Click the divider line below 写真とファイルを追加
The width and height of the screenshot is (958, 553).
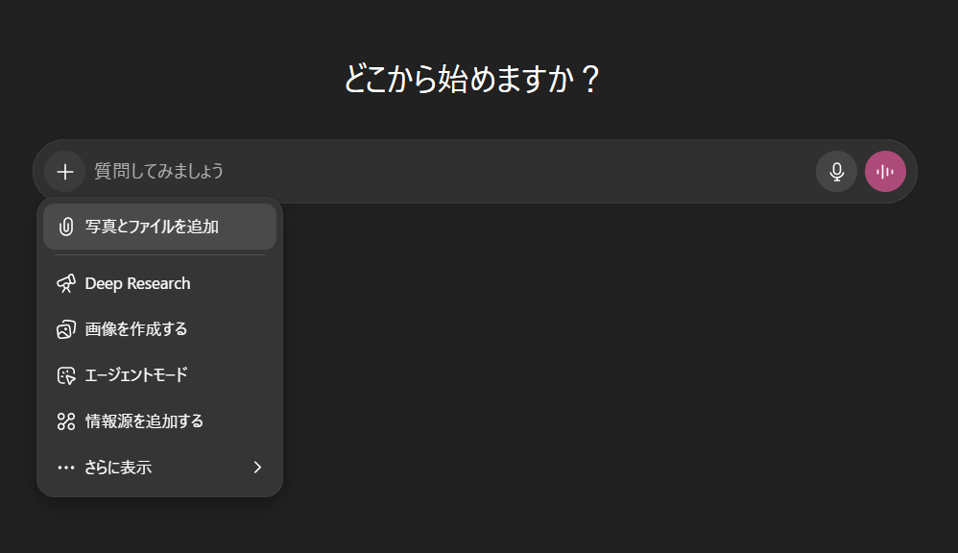(159, 255)
